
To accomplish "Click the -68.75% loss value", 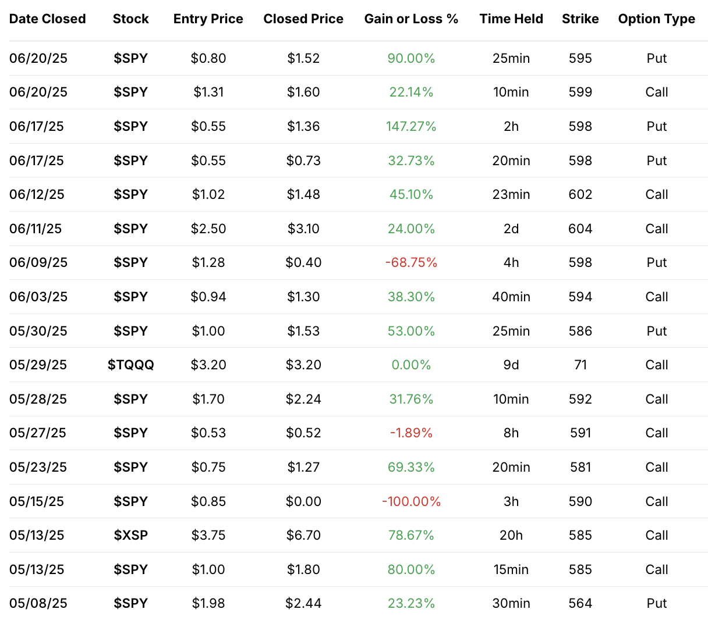I will click(x=411, y=262).
